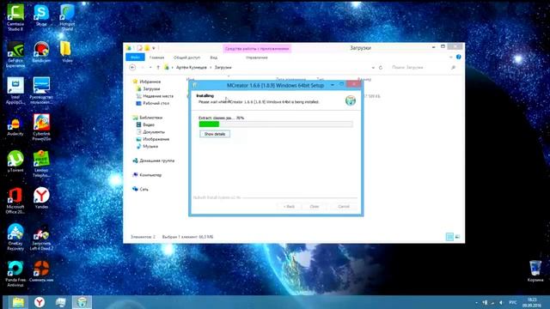The height and width of the screenshot is (309, 550).
Task: Open the Главная ribbon tab
Action: pos(156,58)
